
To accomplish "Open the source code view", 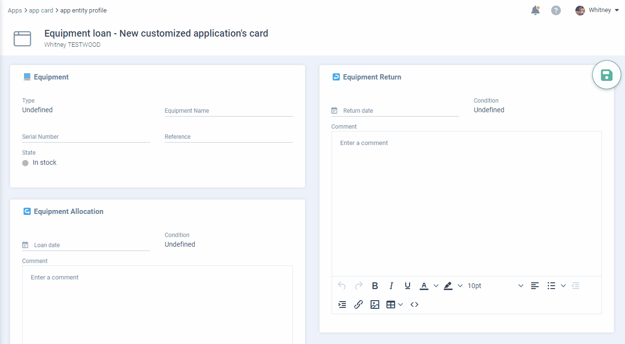I will tap(414, 304).
